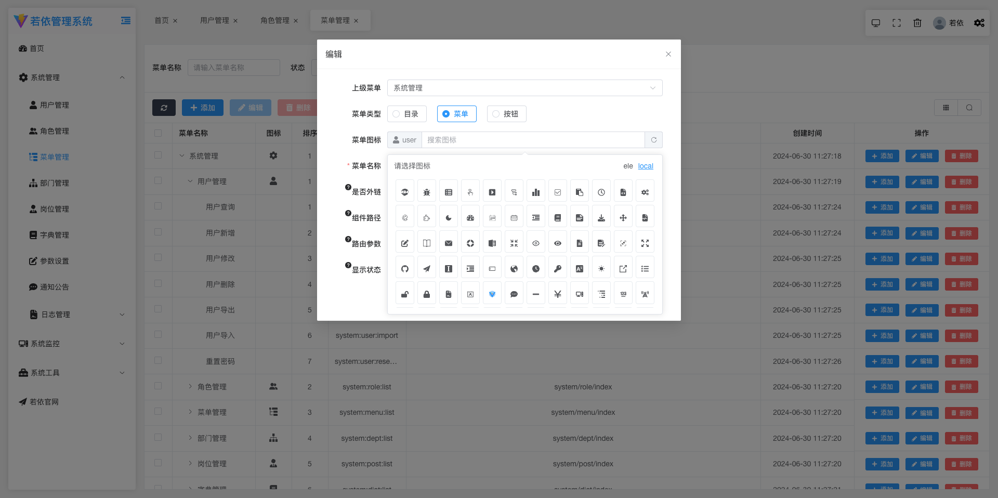Expand the 角色管理 row in table
Image resolution: width=998 pixels, height=498 pixels.
pyautogui.click(x=190, y=386)
